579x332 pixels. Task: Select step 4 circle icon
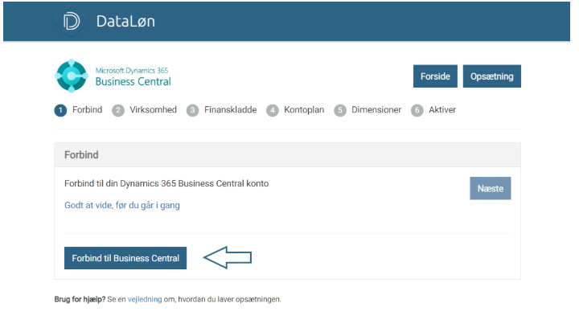273,110
